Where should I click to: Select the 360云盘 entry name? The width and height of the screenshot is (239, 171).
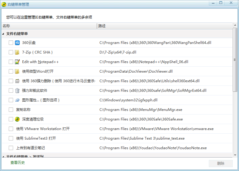coord(29,43)
